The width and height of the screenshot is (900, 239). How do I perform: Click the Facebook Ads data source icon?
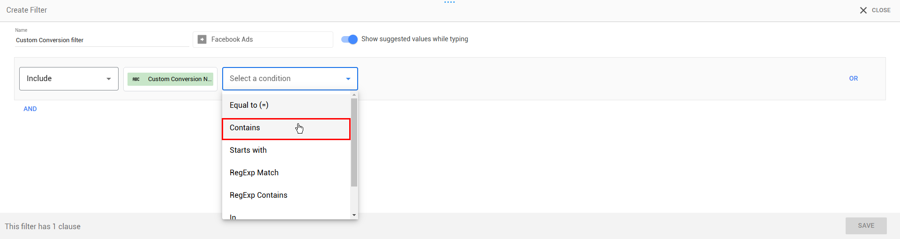click(202, 39)
